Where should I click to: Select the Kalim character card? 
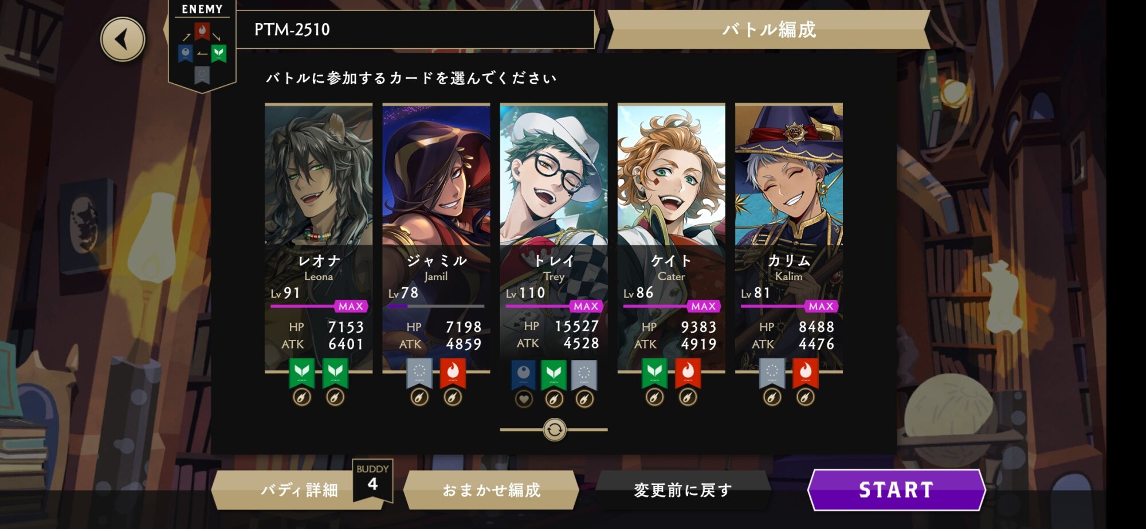tap(789, 238)
